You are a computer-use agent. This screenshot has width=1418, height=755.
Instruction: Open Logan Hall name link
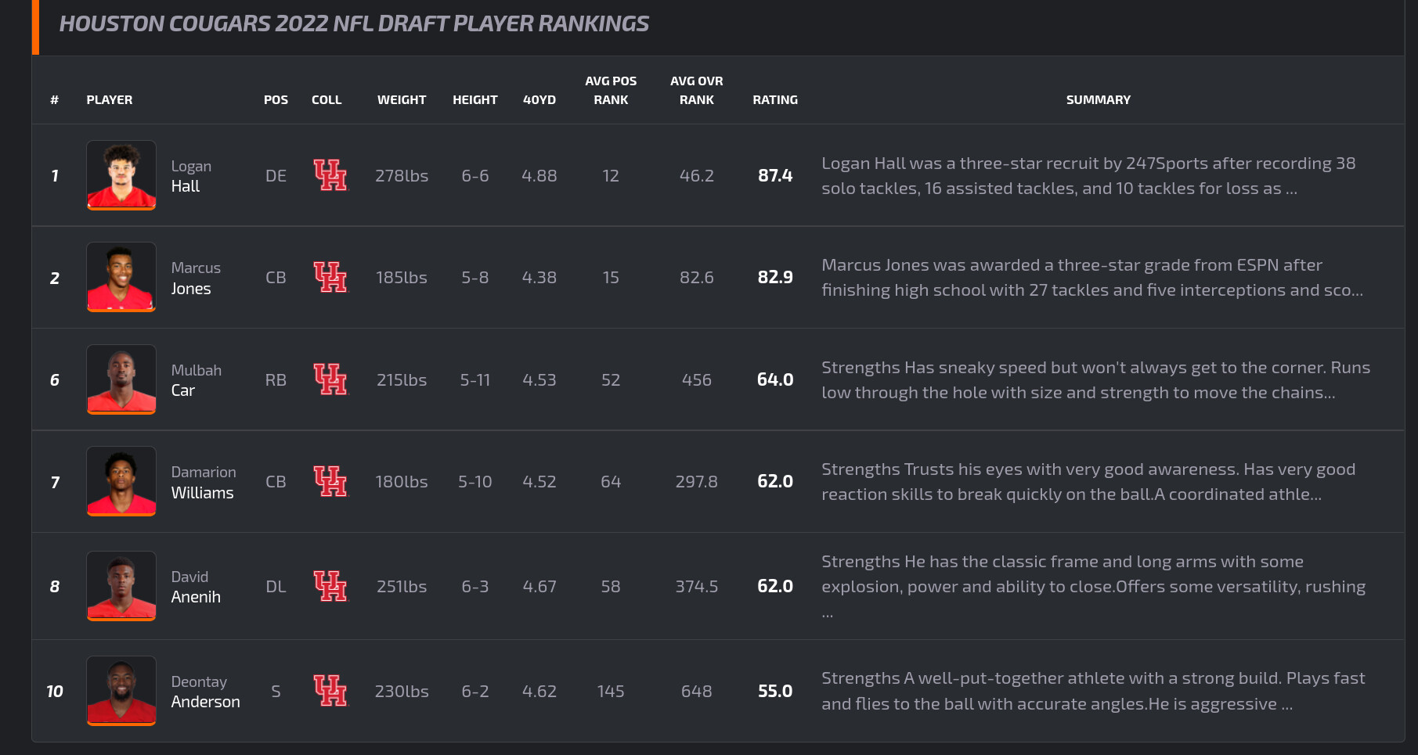191,176
